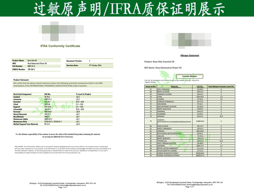Select "Farnesol" in the Restricted Component list
Viewport: 254px width, 194px height.
17,112
